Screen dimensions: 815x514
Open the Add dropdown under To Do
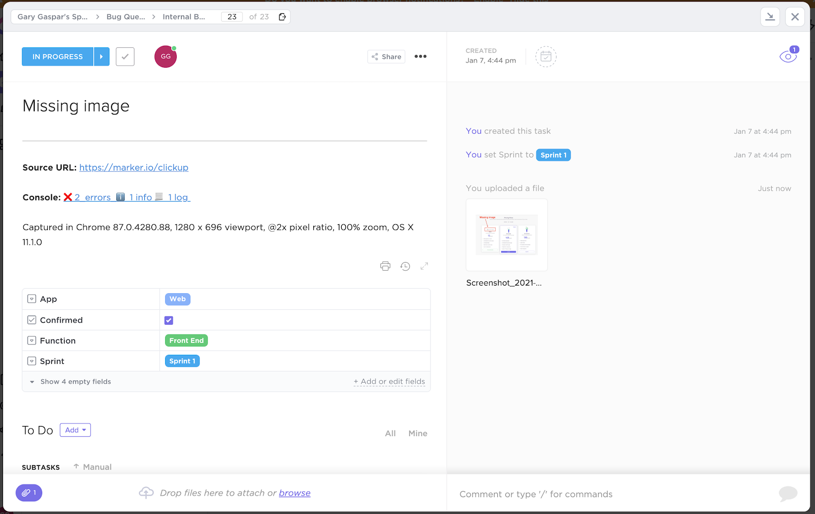coord(75,430)
